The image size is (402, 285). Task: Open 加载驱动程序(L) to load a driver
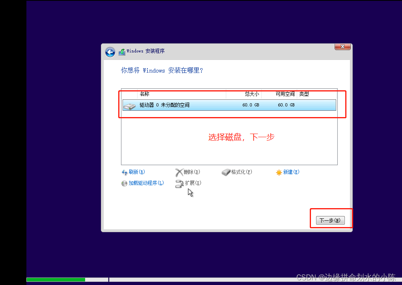tap(146, 183)
